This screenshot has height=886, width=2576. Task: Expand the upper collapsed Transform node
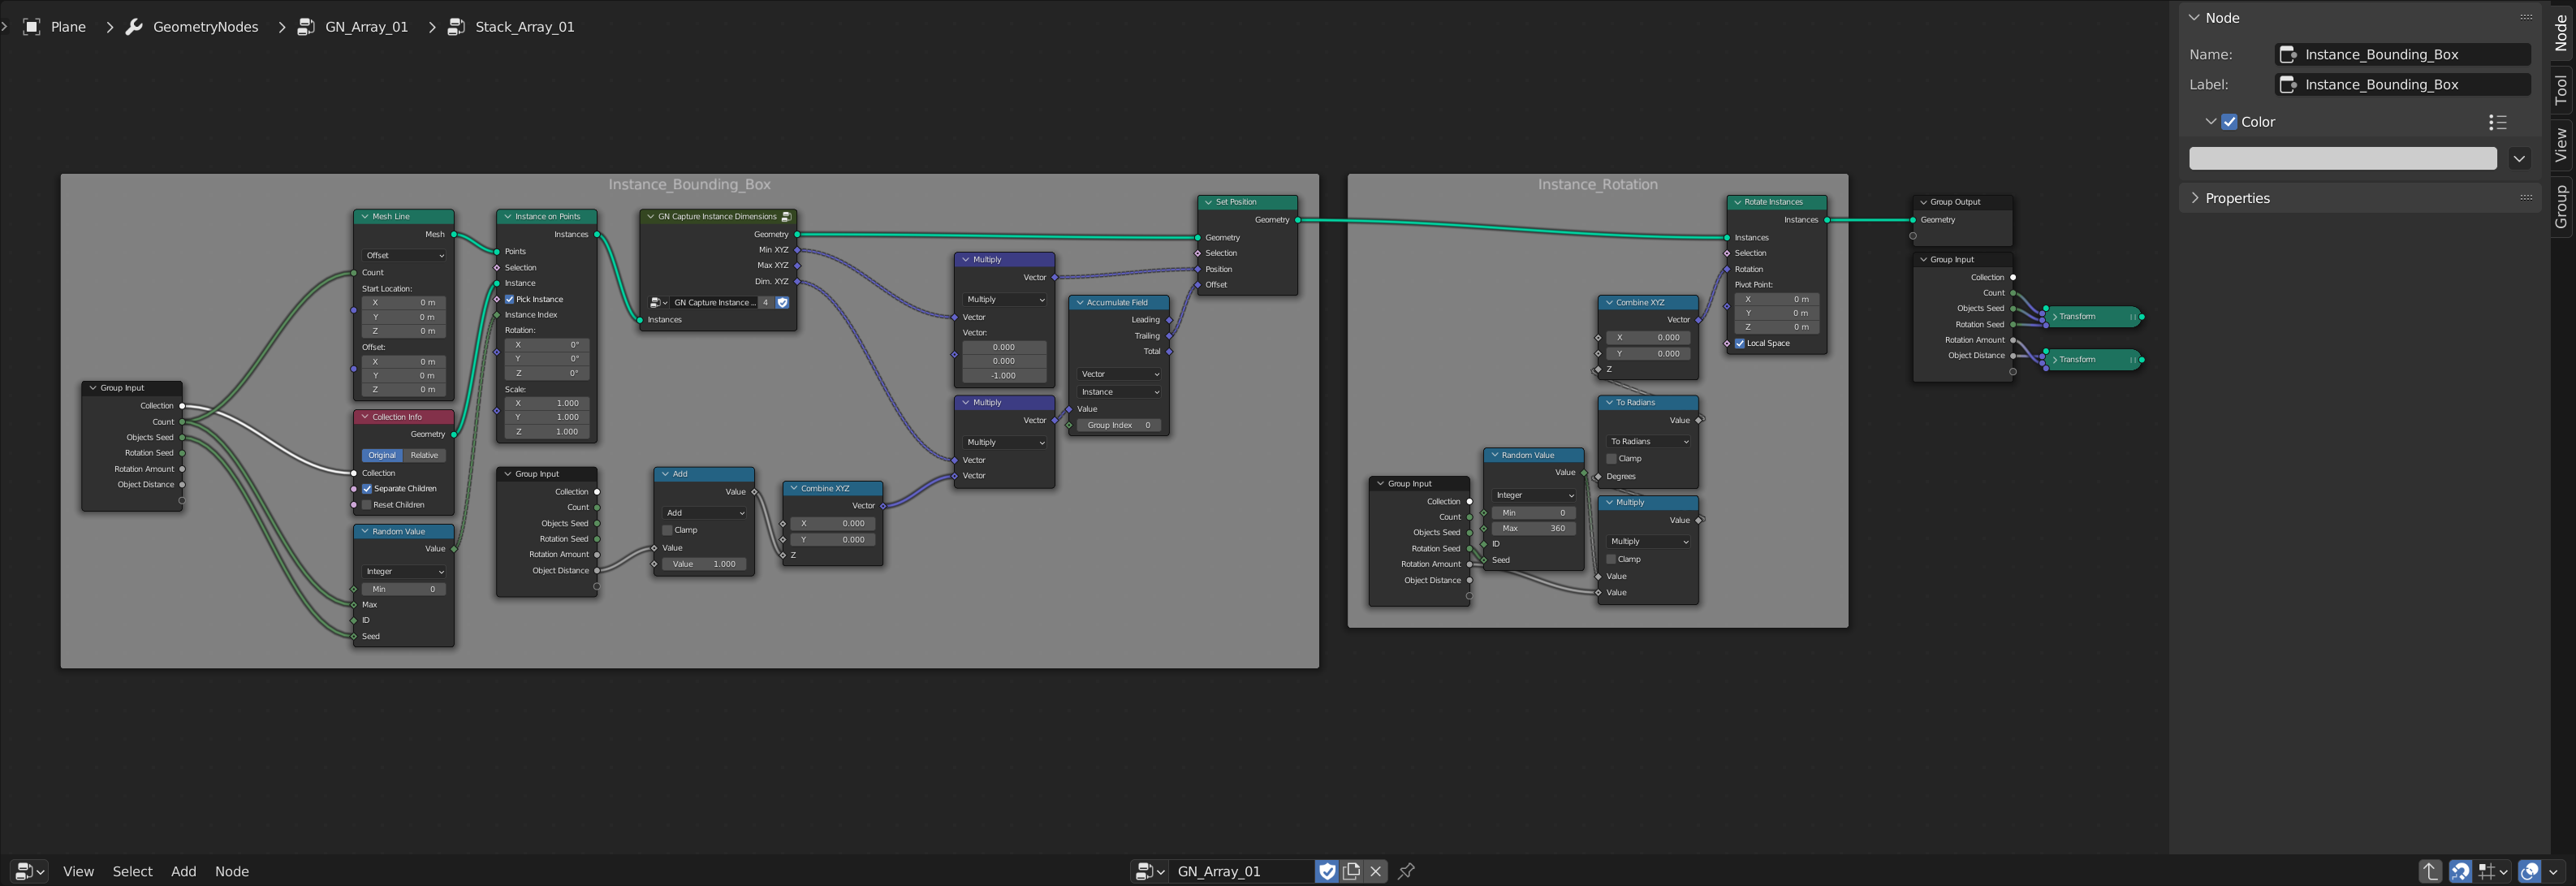[2055, 316]
